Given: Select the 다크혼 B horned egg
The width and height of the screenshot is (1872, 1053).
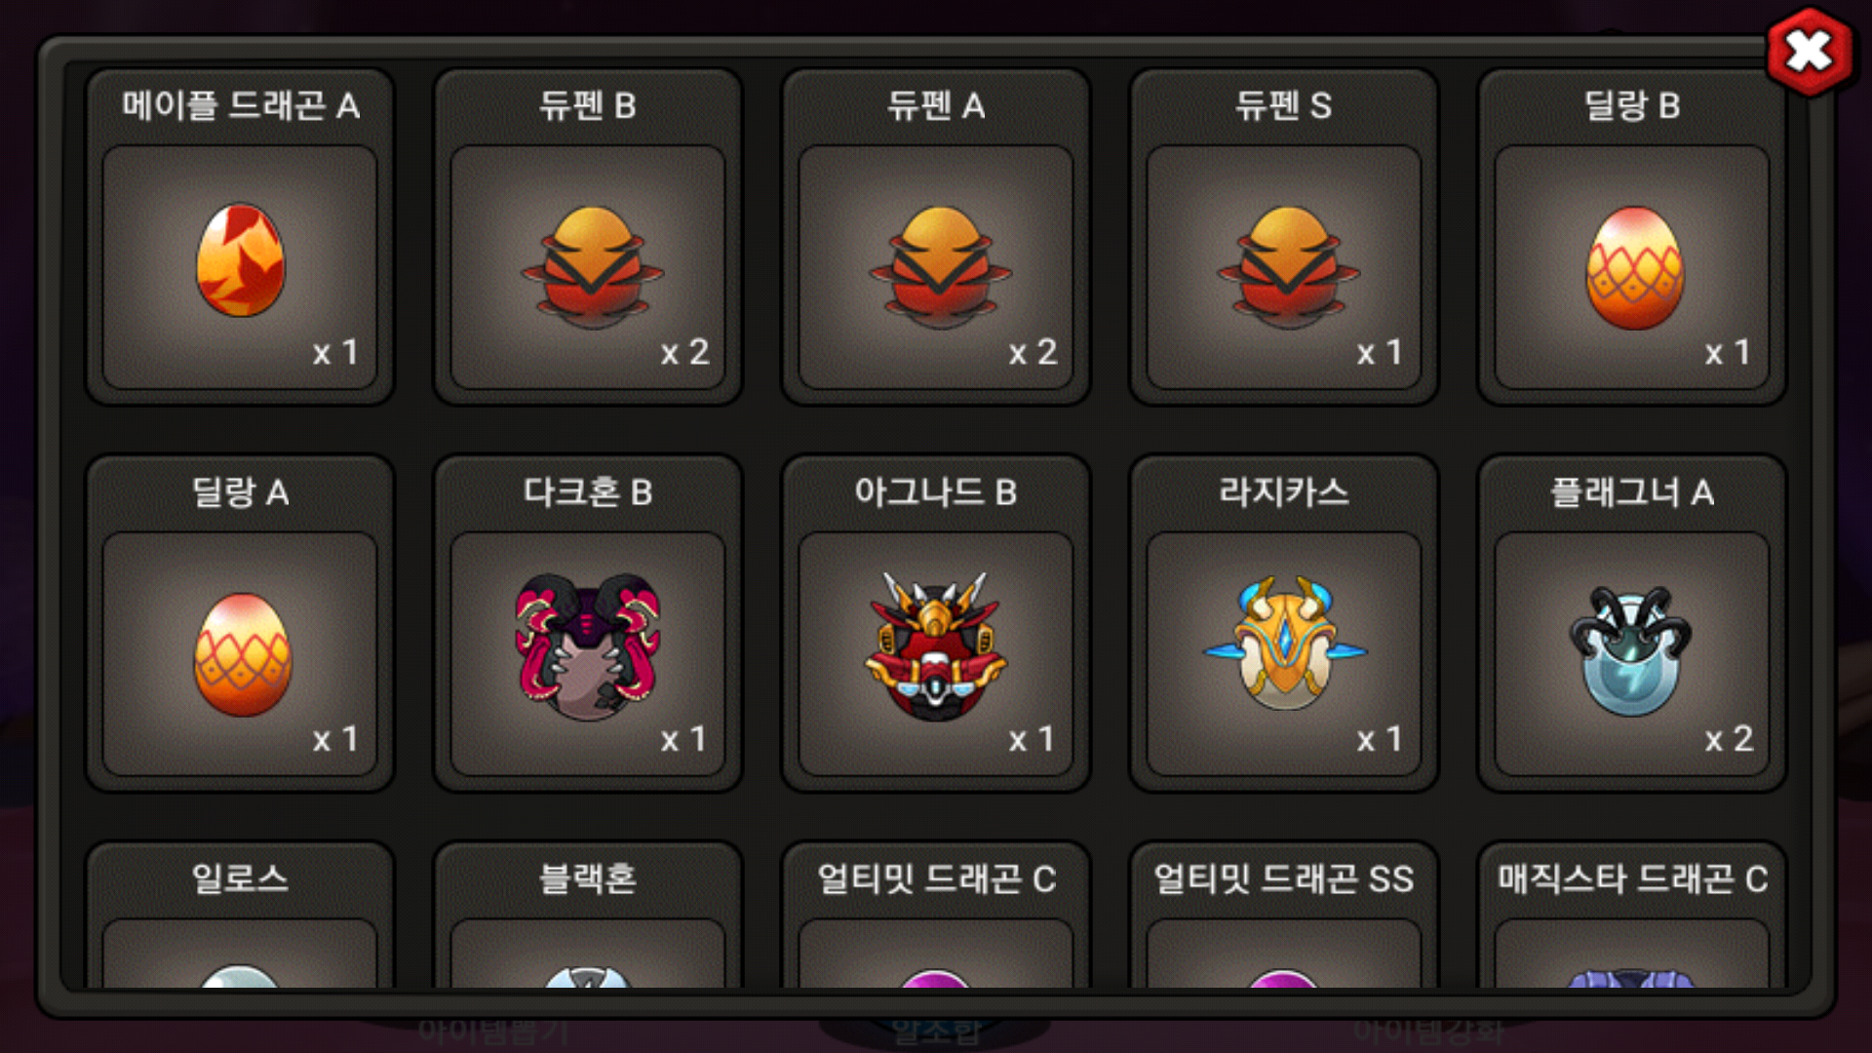Looking at the screenshot, I should (588, 647).
